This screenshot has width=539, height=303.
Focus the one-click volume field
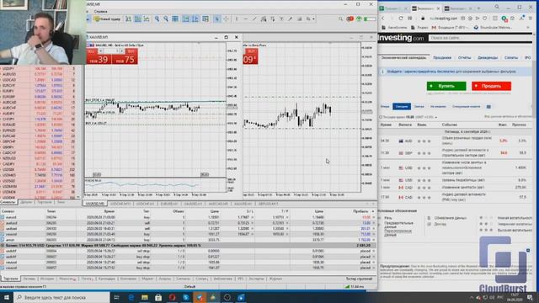pos(111,51)
